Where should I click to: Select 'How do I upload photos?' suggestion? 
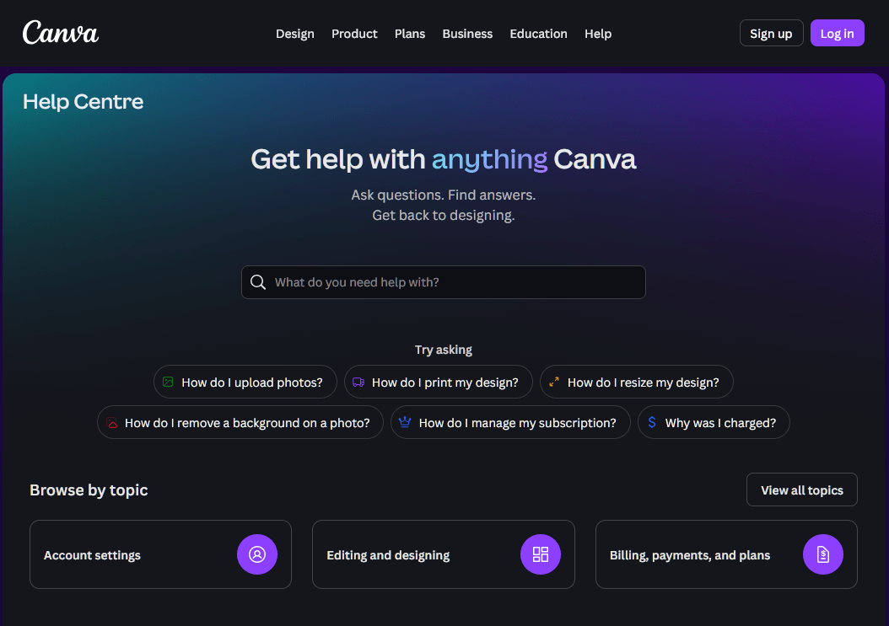tap(245, 382)
